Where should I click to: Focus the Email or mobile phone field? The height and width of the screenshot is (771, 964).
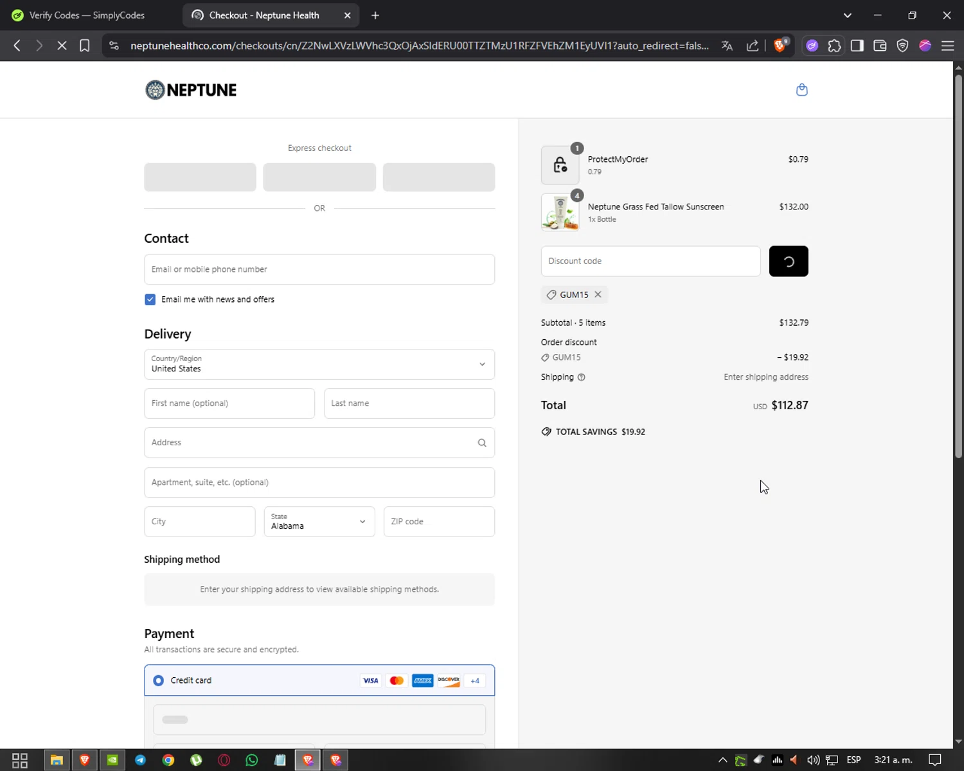click(319, 269)
